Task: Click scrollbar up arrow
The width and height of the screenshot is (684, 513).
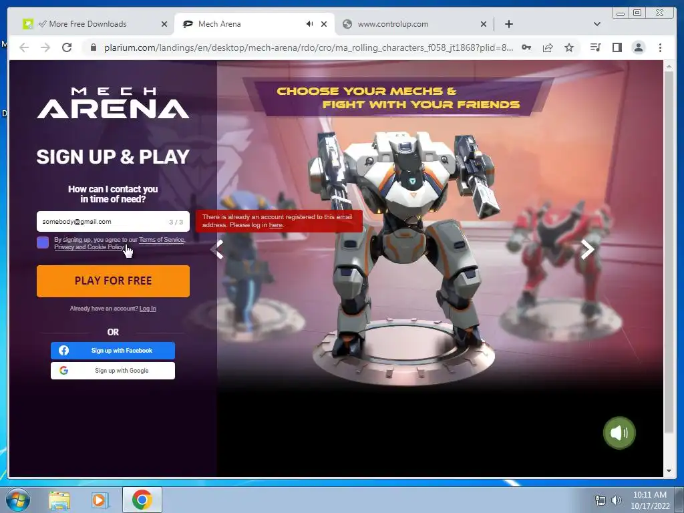Action: [x=668, y=66]
